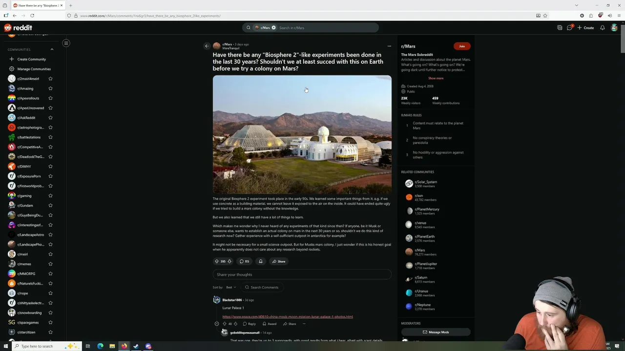Collapse the left navigation sidebar
The height and width of the screenshot is (351, 625).
66,43
